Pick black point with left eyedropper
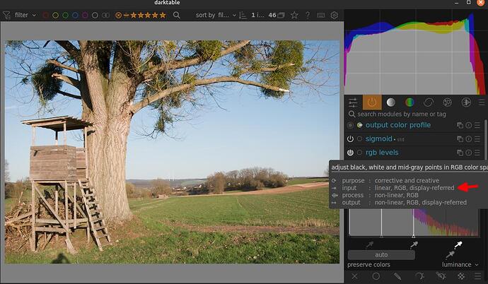 [x=370, y=245]
